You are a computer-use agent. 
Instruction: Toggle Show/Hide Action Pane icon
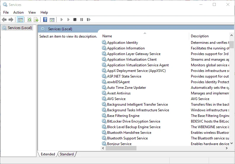[52, 20]
